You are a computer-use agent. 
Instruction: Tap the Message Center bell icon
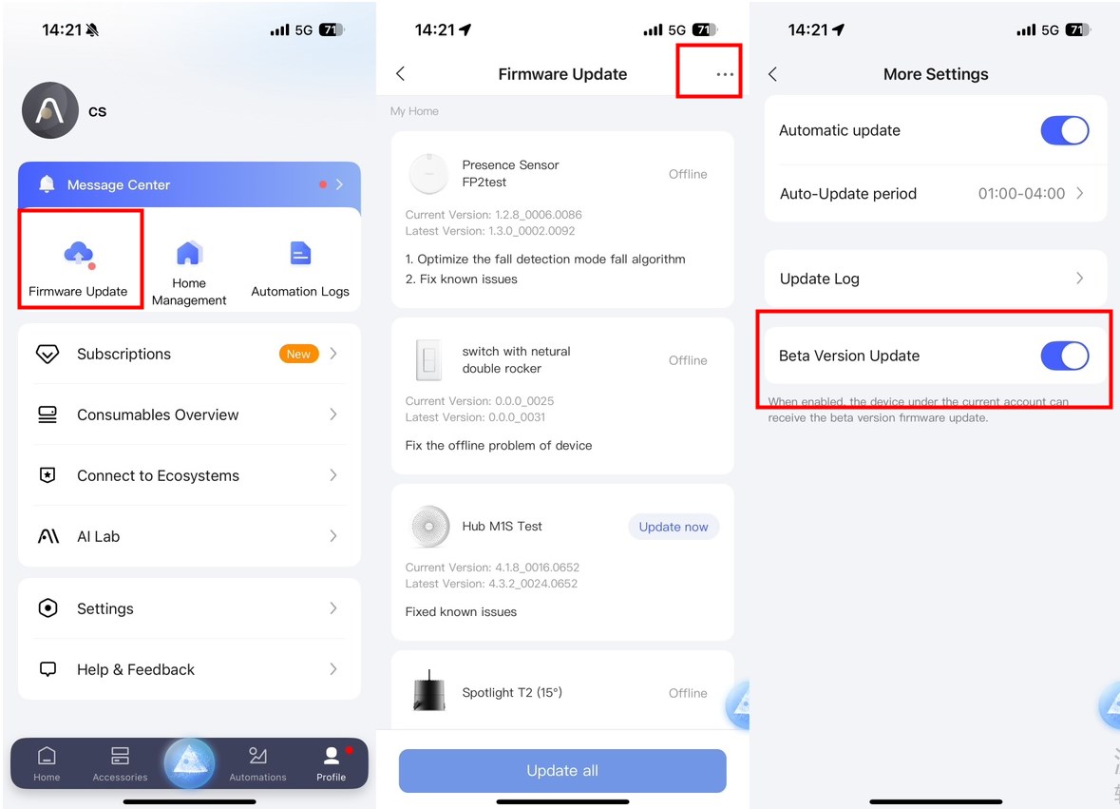tap(47, 184)
